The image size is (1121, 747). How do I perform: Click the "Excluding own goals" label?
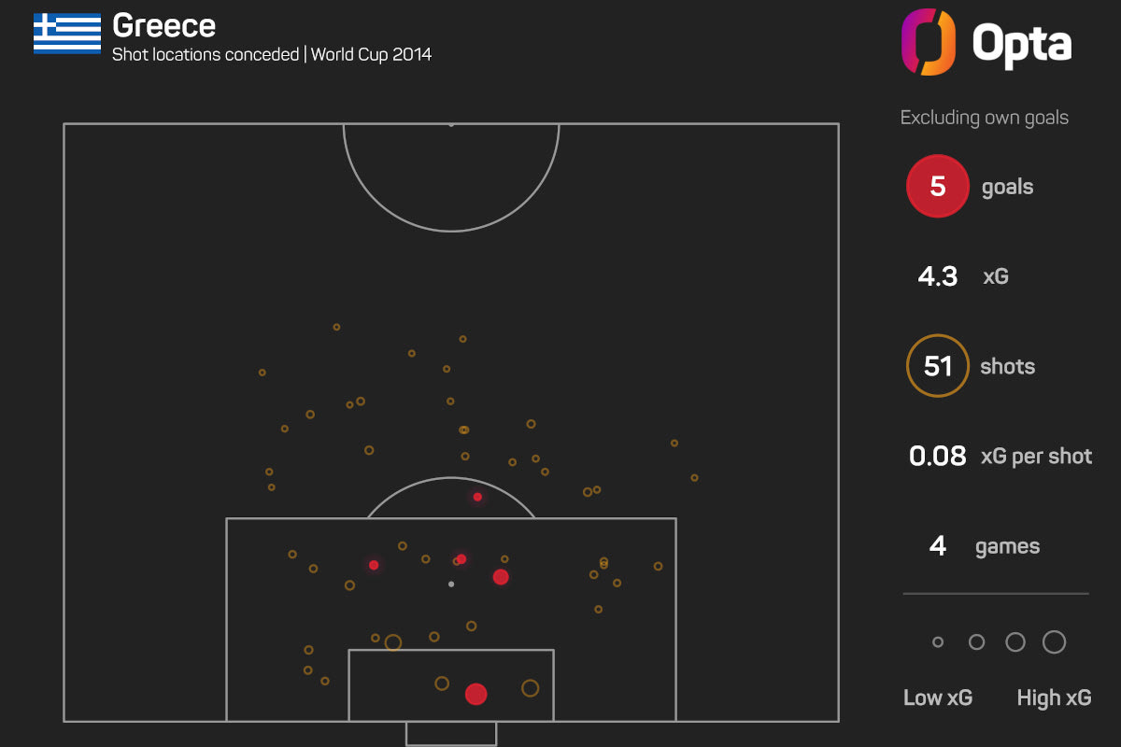984,119
